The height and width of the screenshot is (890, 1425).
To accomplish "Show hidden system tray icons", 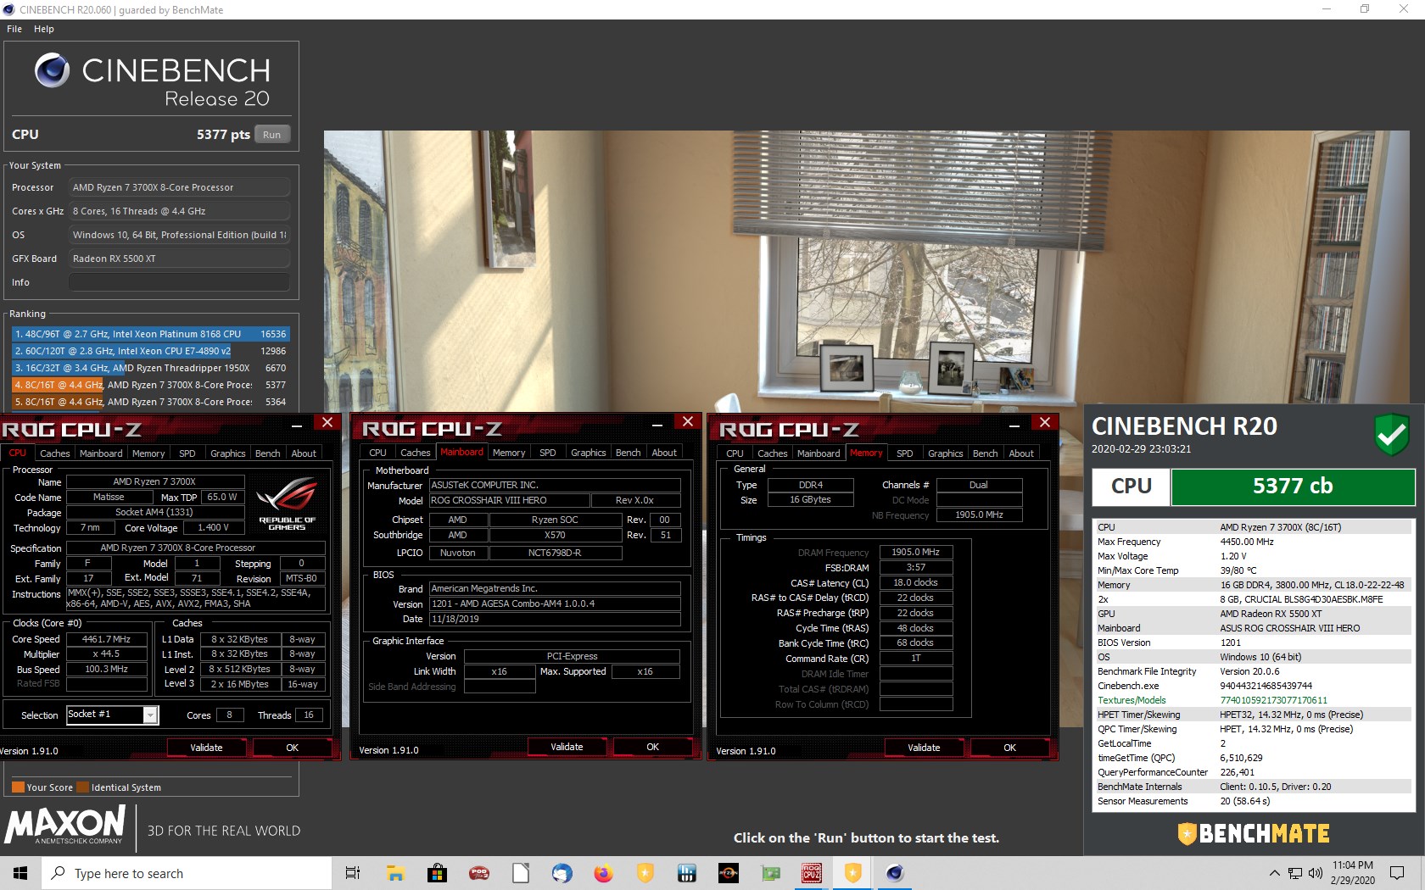I will click(x=1274, y=873).
